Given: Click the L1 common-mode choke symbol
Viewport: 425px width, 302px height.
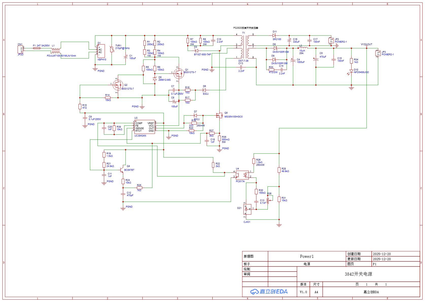Looking at the screenshot, I should 56,51.
